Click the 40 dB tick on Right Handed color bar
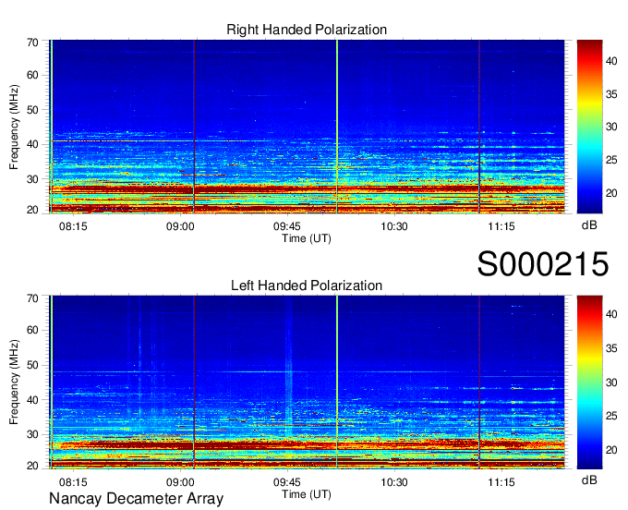The image size is (628, 510). 611,61
